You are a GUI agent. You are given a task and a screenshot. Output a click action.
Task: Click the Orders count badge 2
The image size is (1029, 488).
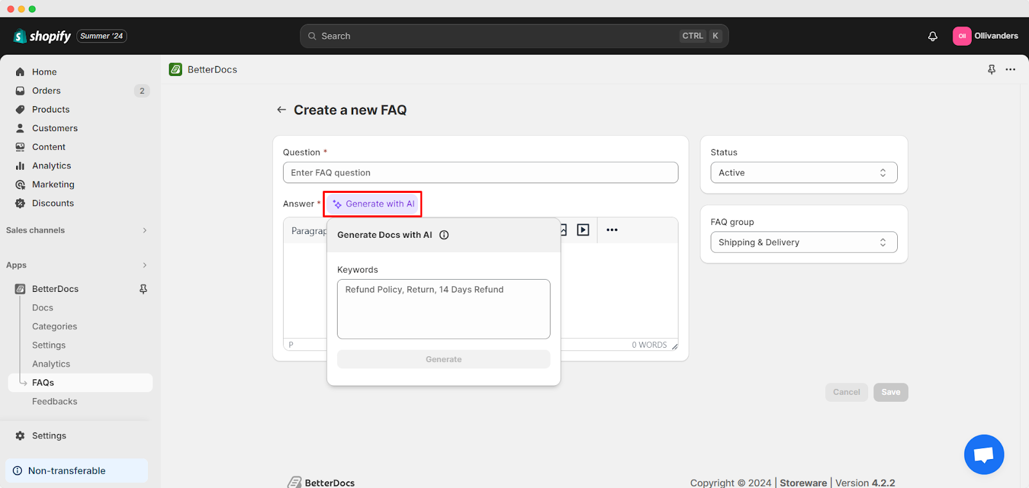(142, 91)
